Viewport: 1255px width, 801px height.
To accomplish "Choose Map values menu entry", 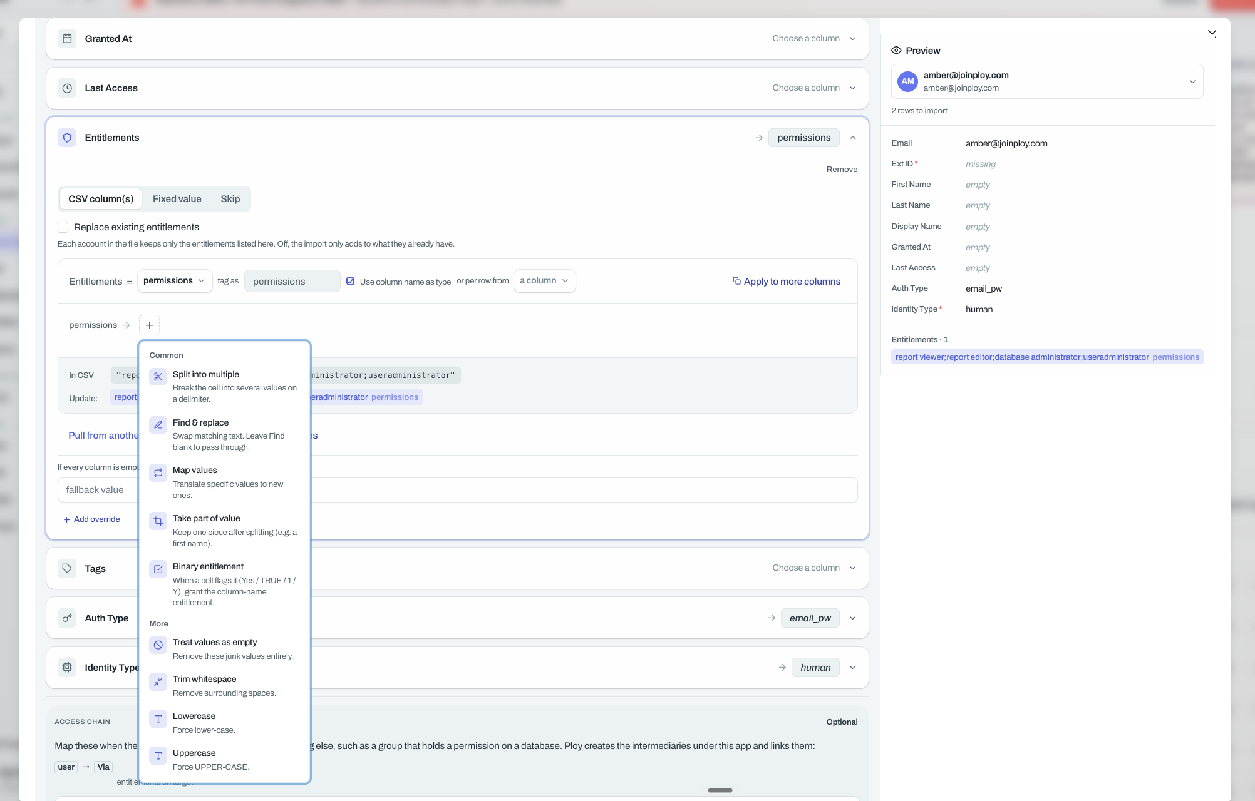I will tap(224, 482).
